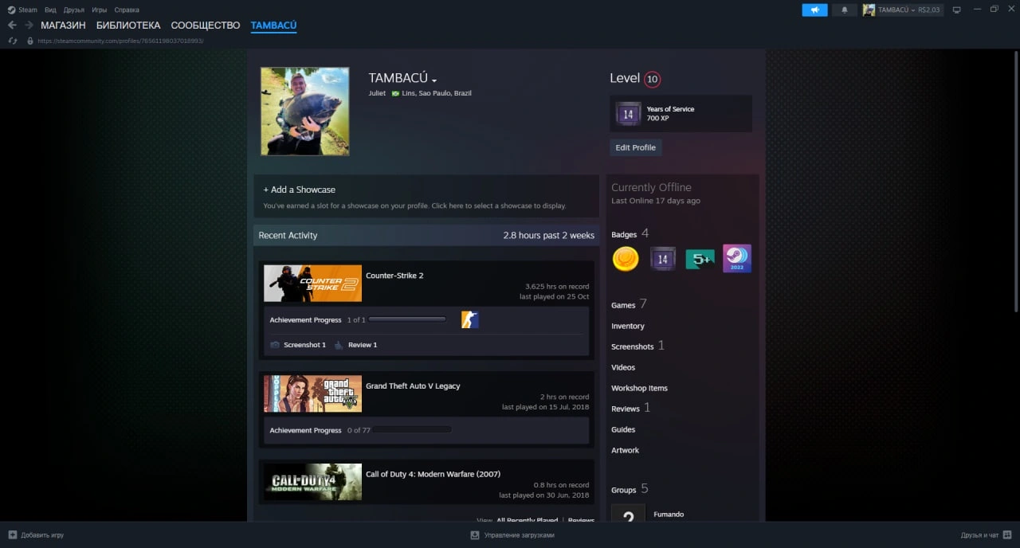Screen dimensions: 1020x548
Task: Open the notifications bell
Action: click(x=844, y=10)
